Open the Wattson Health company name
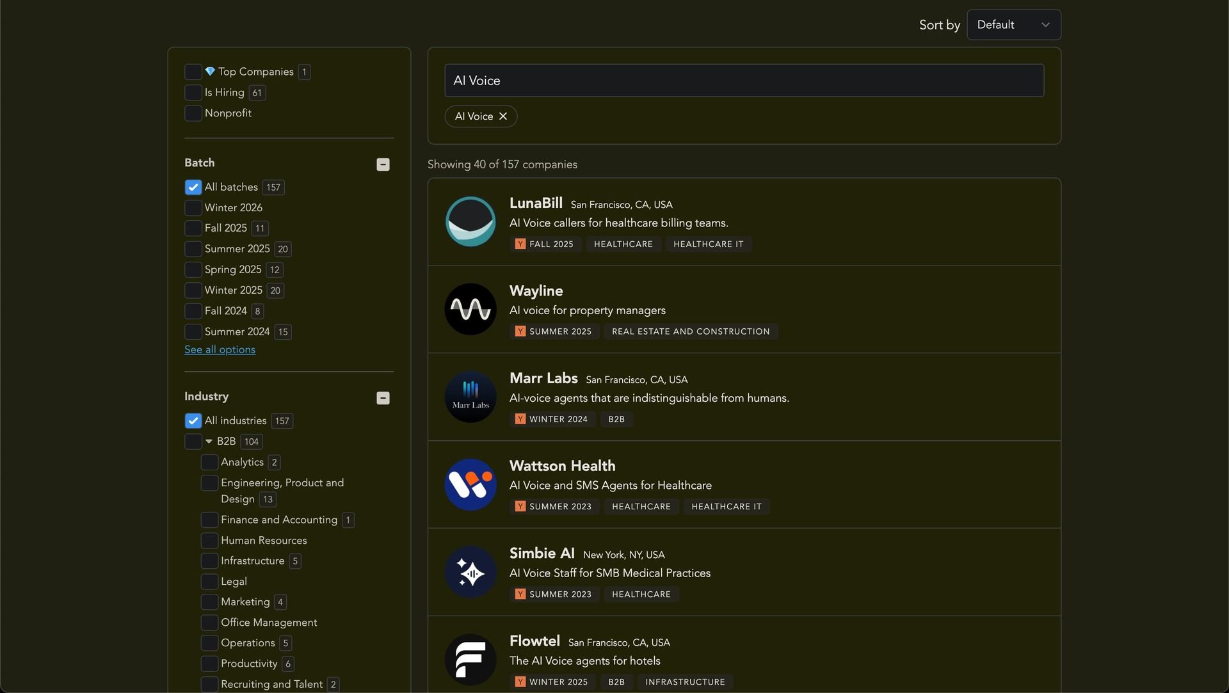This screenshot has height=693, width=1229. [562, 466]
